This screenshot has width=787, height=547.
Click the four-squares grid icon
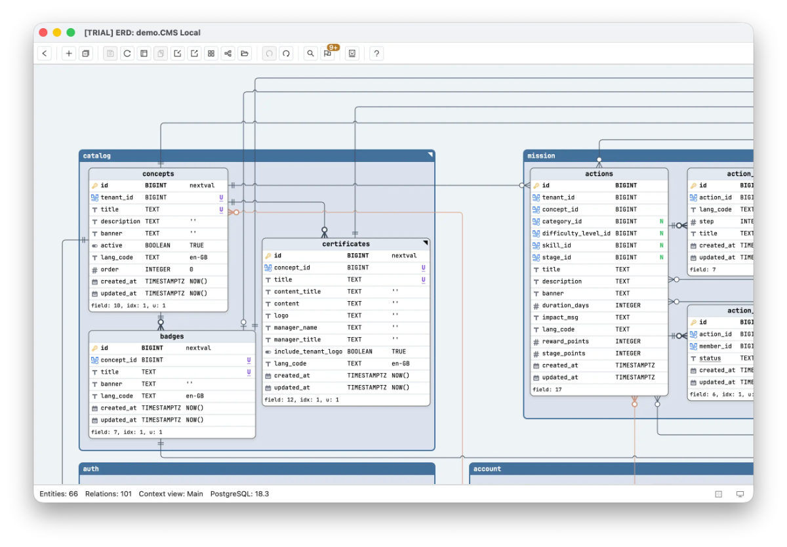[x=211, y=54]
